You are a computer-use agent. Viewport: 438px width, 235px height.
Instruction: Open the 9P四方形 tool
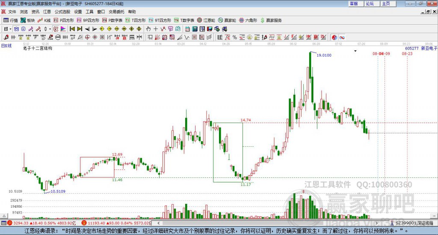(x=88, y=20)
